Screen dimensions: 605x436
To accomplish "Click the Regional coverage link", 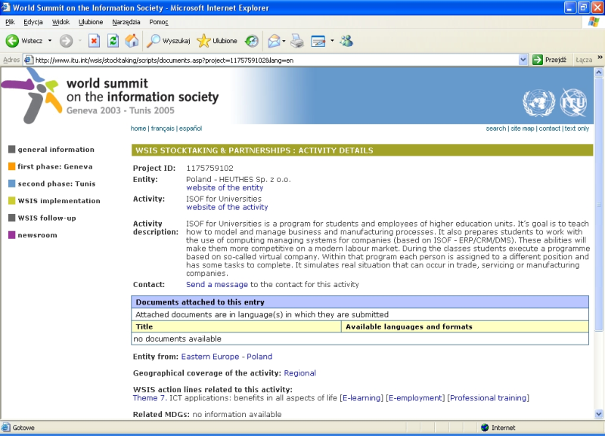I will [299, 373].
